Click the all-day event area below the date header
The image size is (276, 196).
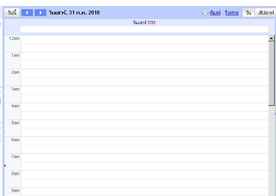tap(144, 29)
